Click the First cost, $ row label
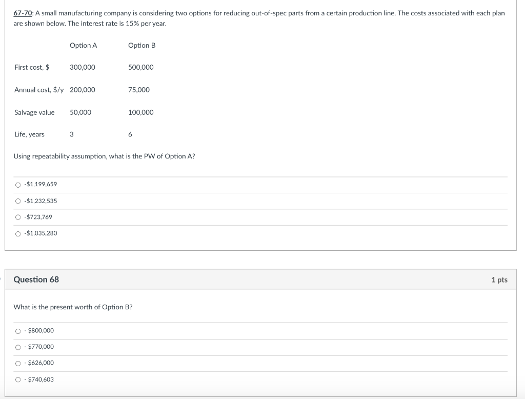This screenshot has height=399, width=525. pyautogui.click(x=32, y=67)
